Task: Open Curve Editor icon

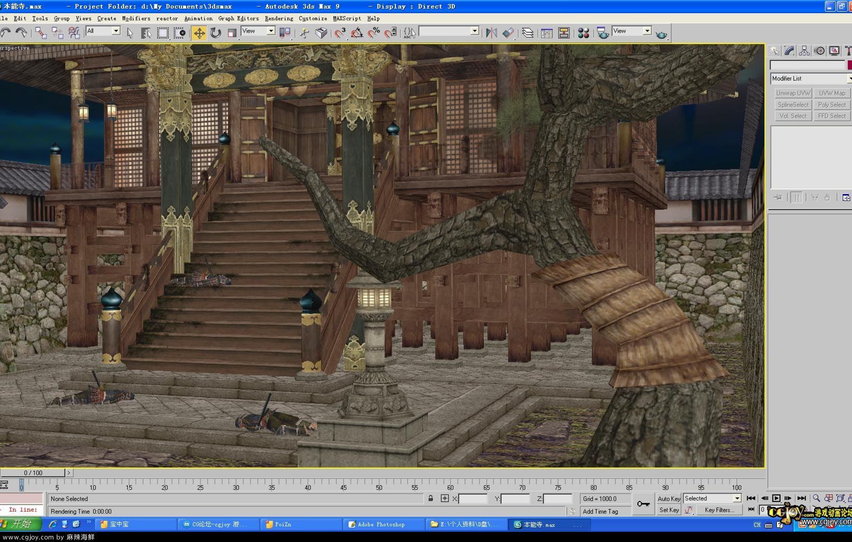Action: tap(547, 33)
